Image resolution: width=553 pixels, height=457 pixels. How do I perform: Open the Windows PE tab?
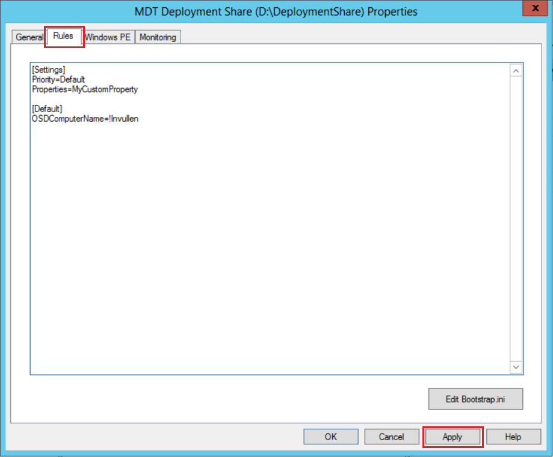[x=108, y=37]
